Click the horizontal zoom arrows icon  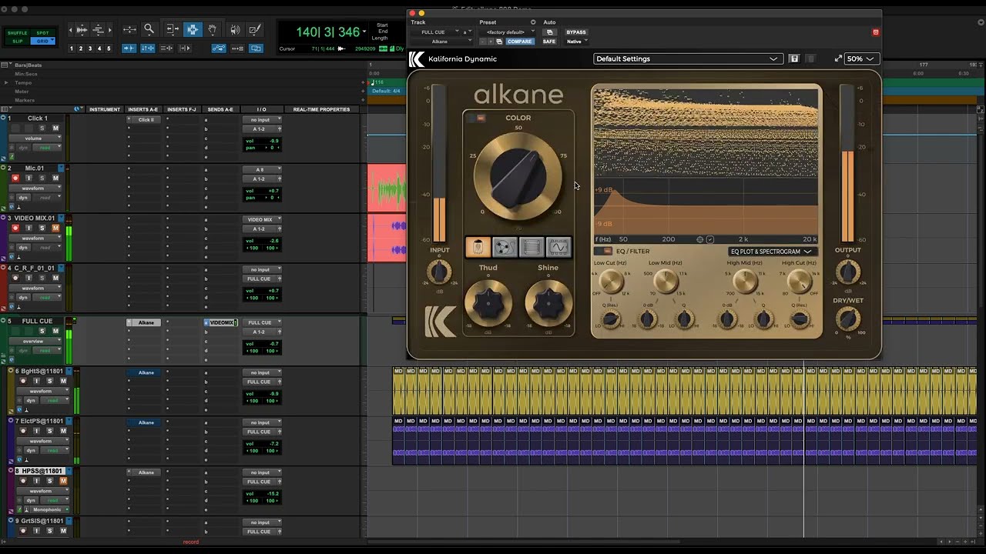click(129, 30)
